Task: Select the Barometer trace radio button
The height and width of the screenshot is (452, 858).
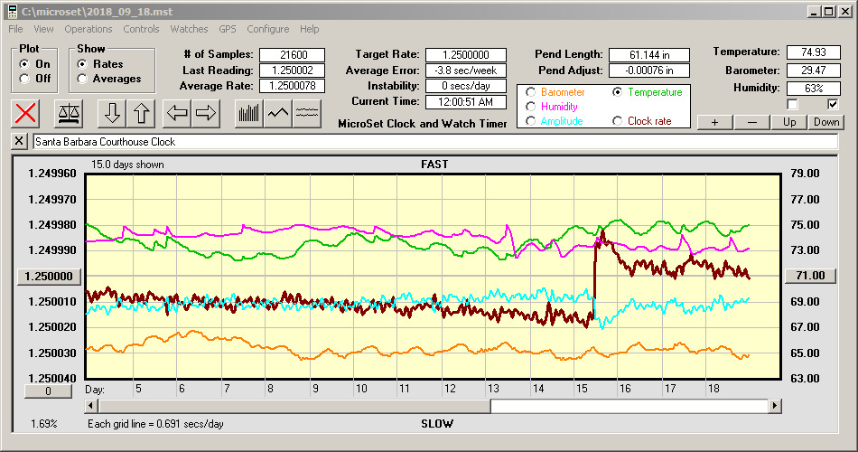Action: pyautogui.click(x=531, y=92)
